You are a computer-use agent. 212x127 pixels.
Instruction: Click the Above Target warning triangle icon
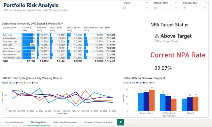tap(157, 36)
